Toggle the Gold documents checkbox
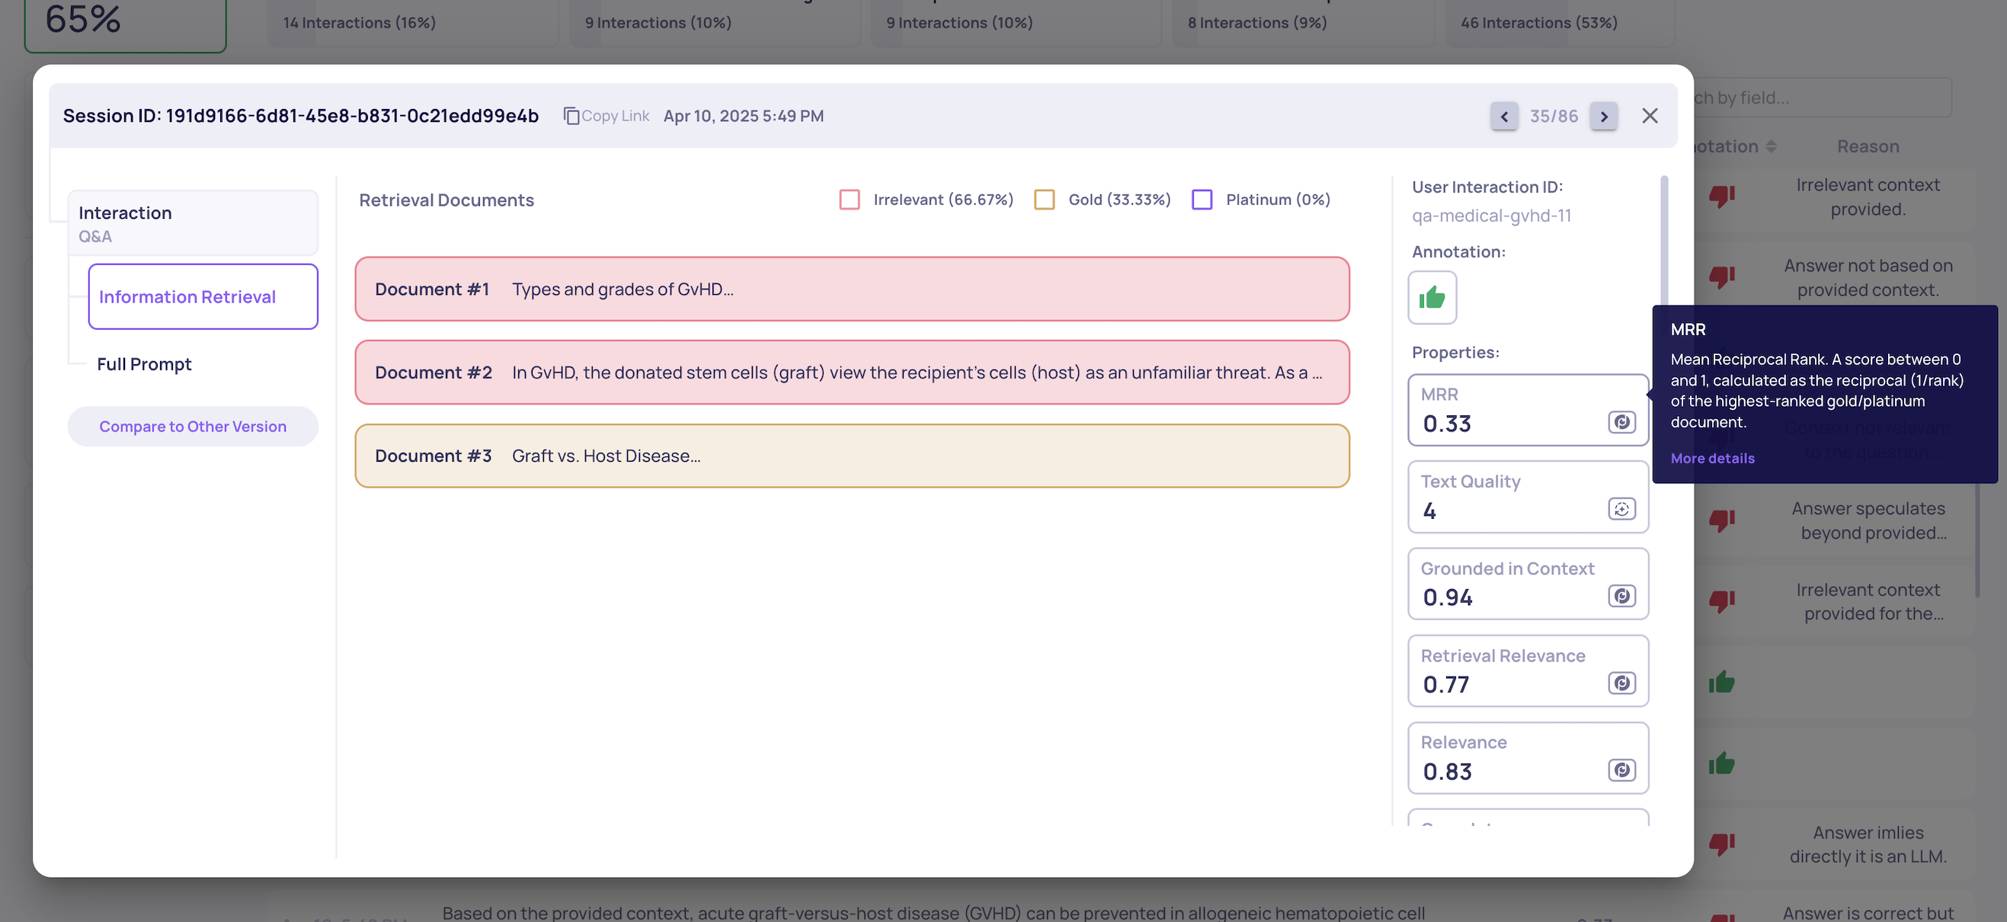The height and width of the screenshot is (922, 2007). [x=1044, y=200]
